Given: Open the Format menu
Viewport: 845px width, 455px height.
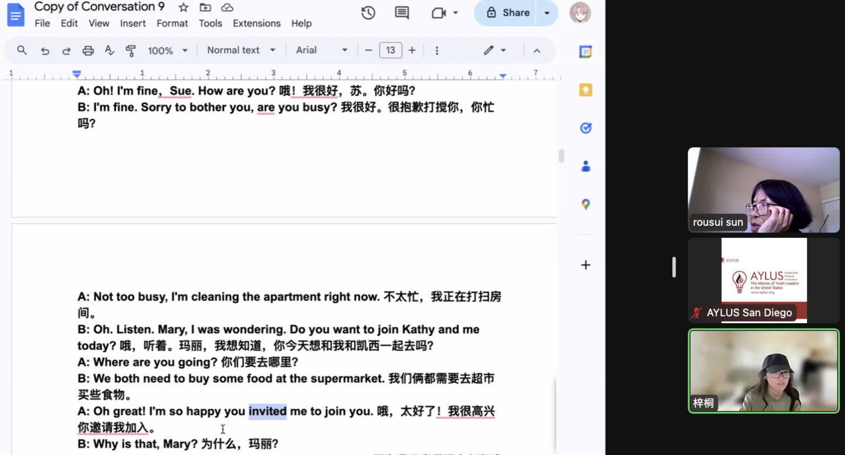Looking at the screenshot, I should tap(172, 23).
